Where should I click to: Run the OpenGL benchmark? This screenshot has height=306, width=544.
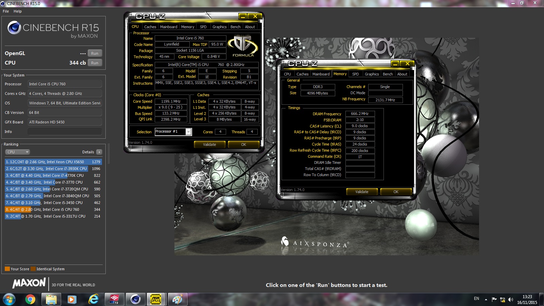[x=95, y=53]
